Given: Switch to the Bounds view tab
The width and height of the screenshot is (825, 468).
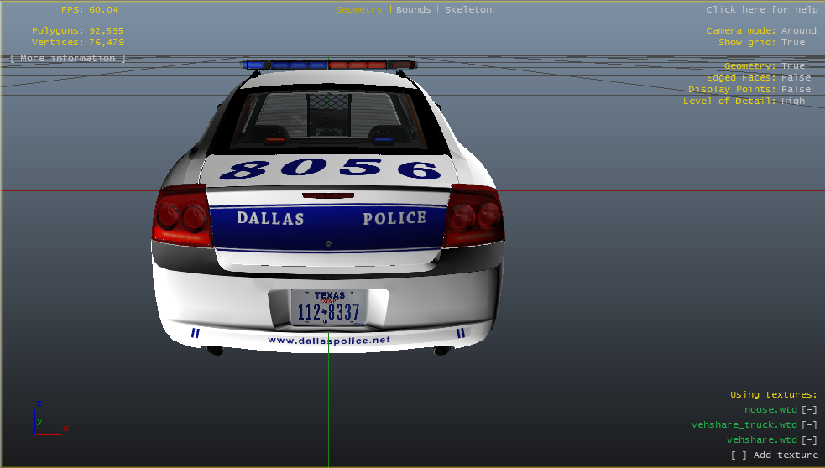Looking at the screenshot, I should click(413, 9).
